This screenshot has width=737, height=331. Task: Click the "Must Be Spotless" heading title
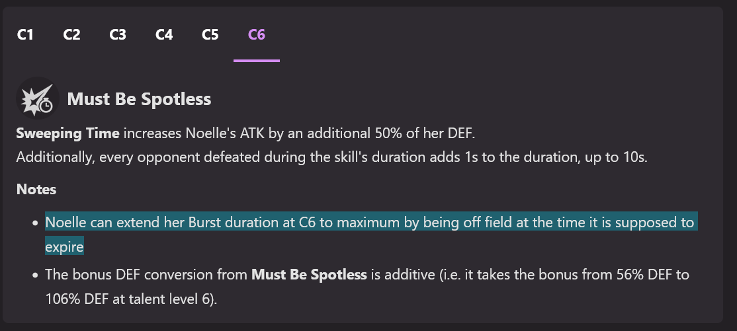coord(139,100)
